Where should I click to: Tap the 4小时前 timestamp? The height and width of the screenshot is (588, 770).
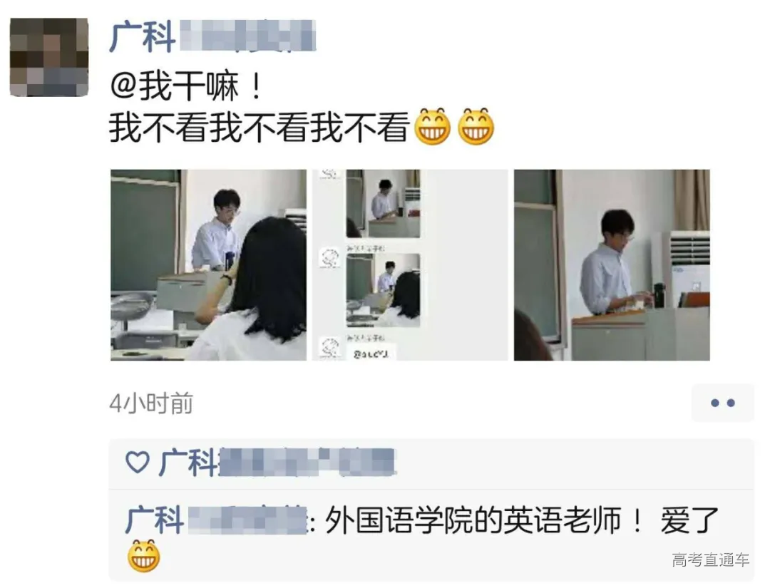pyautogui.click(x=151, y=403)
